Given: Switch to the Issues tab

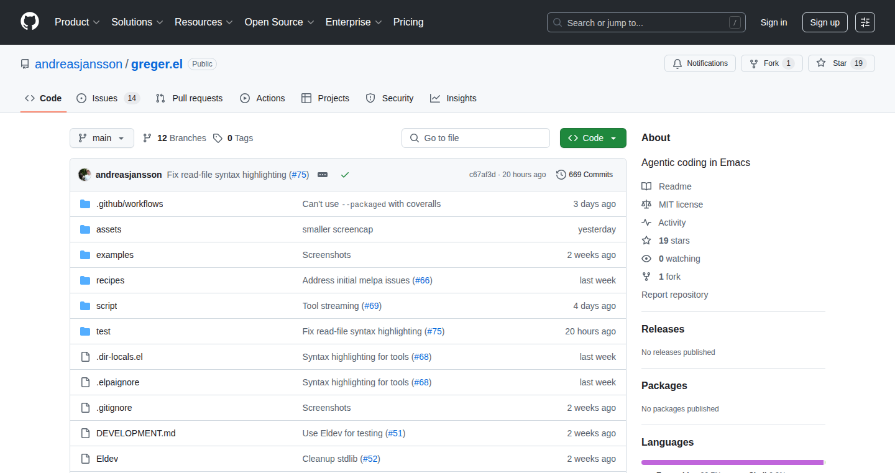Looking at the screenshot, I should [x=108, y=98].
